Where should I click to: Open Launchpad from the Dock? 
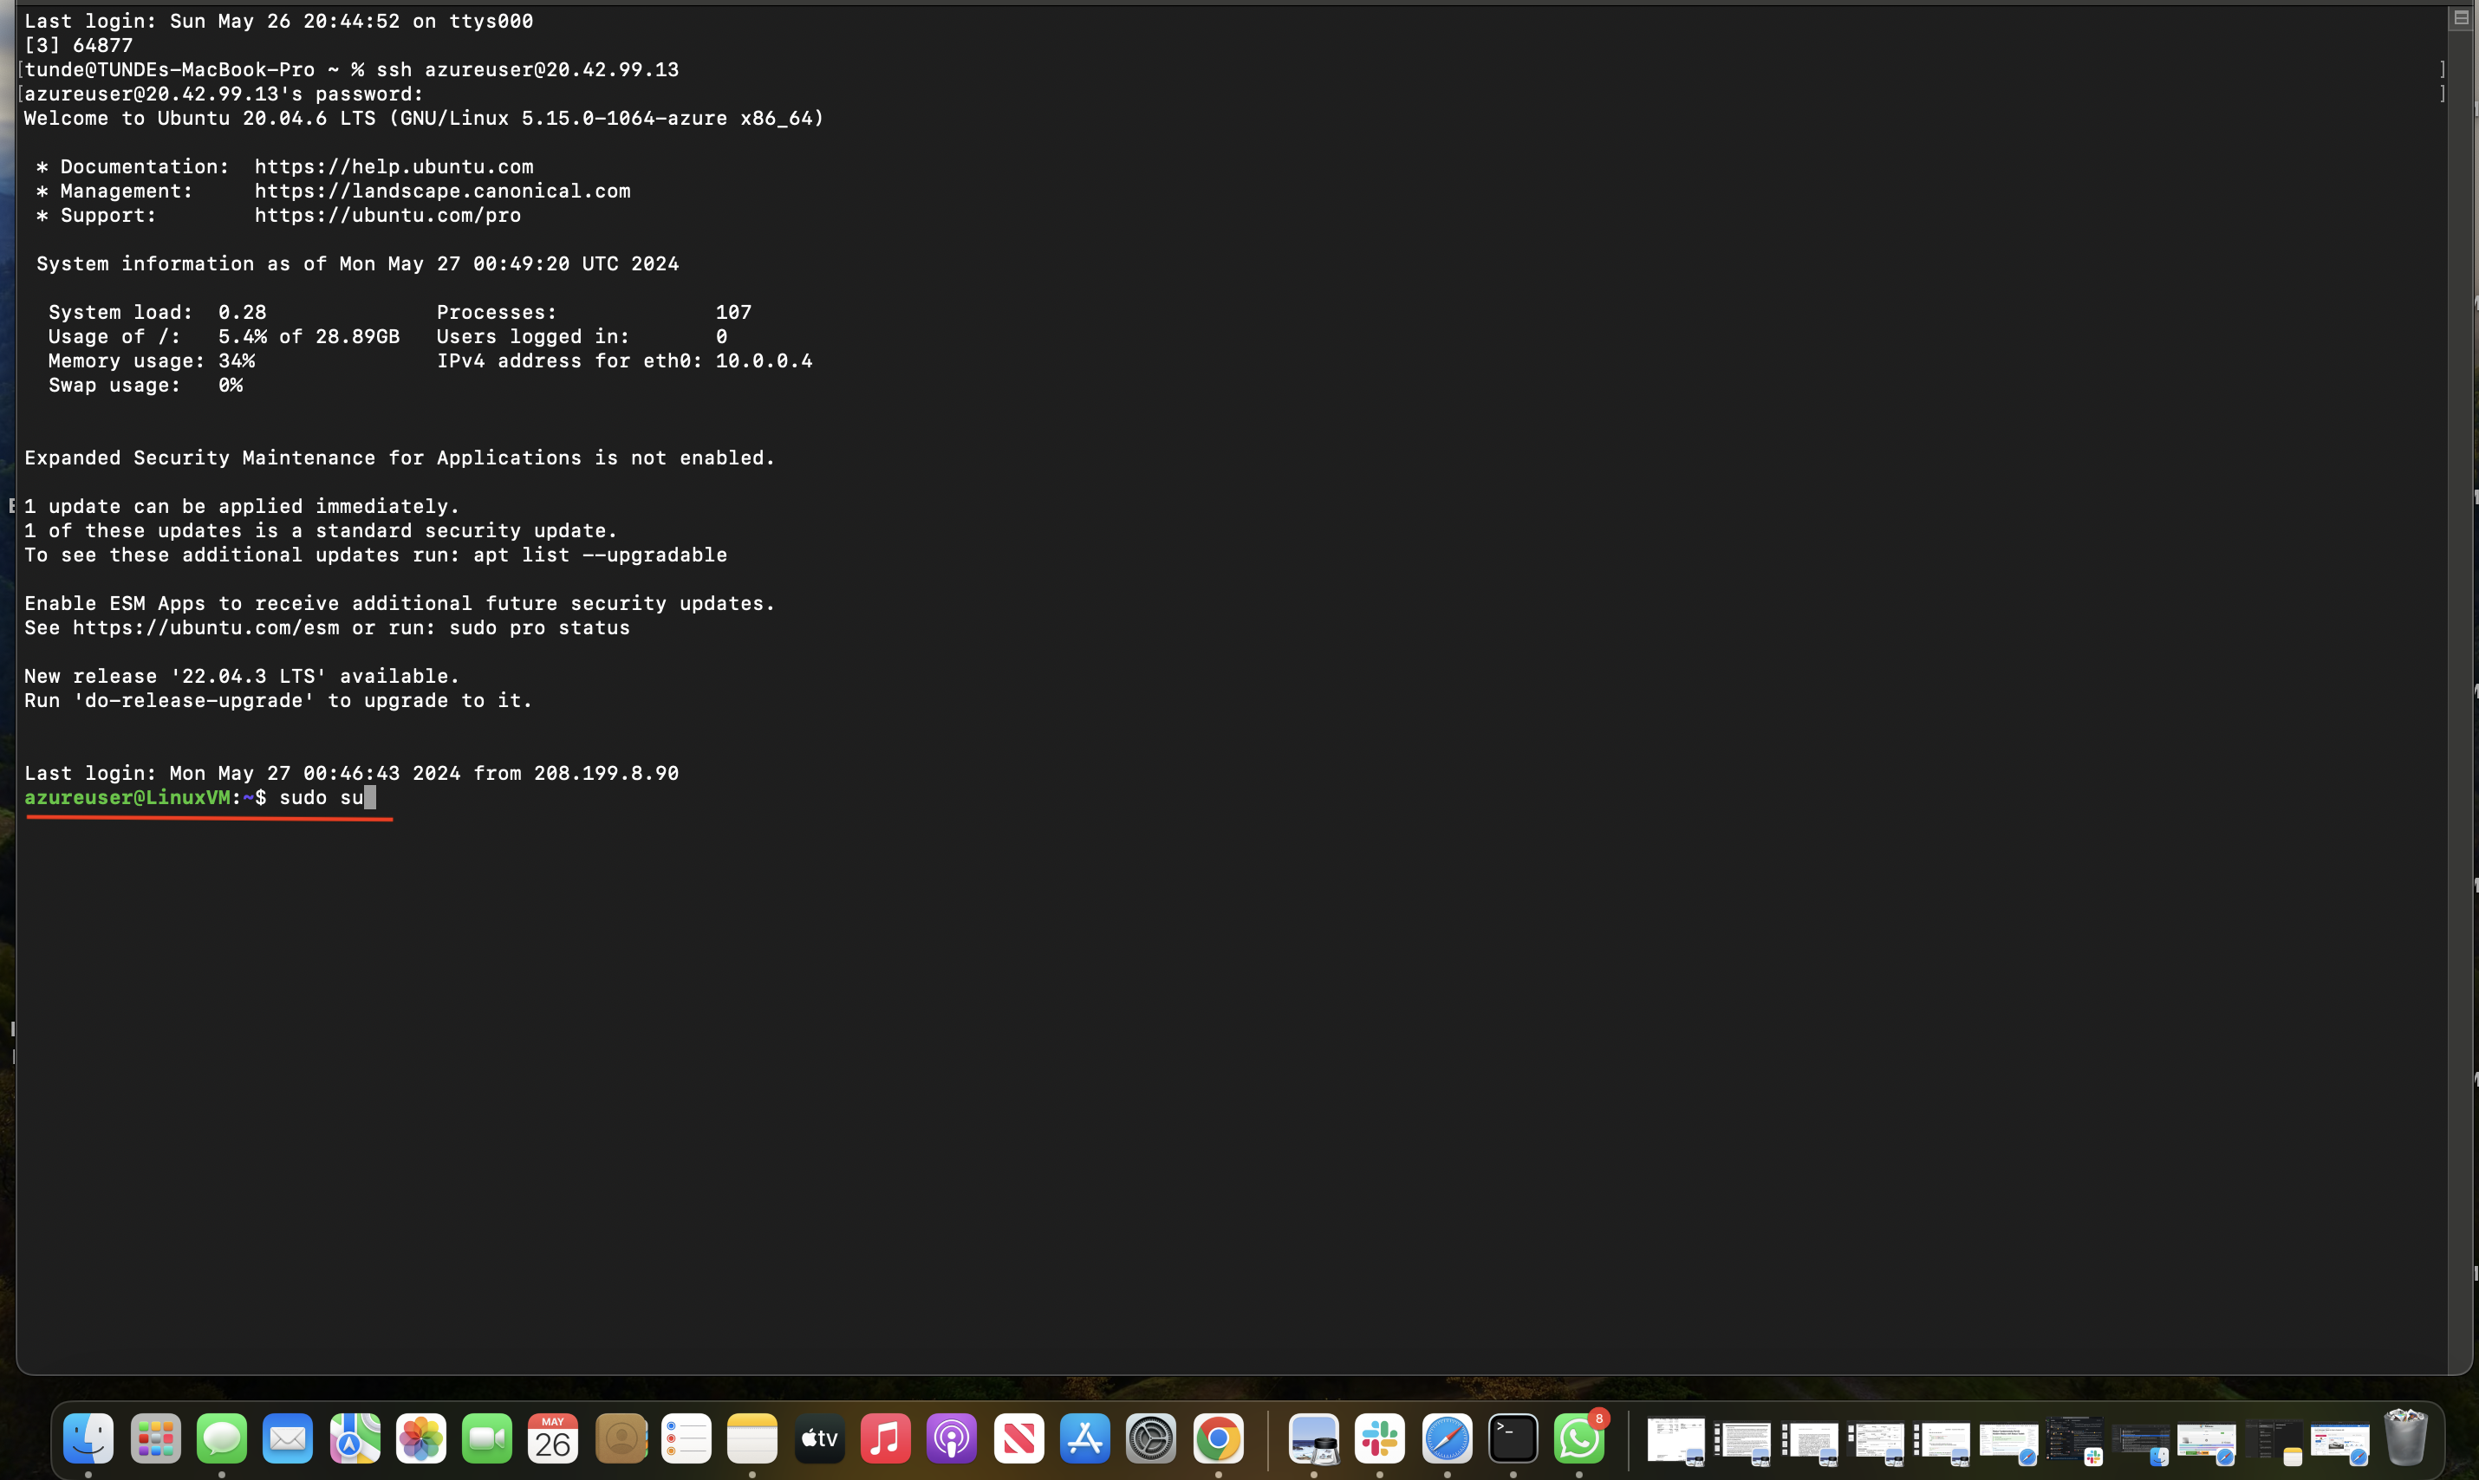[x=154, y=1439]
